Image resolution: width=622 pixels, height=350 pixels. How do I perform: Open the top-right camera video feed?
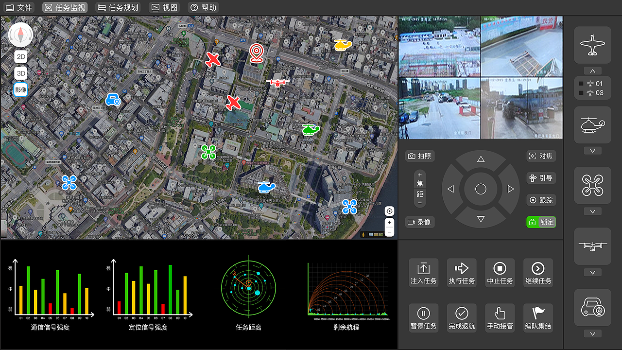click(x=522, y=47)
